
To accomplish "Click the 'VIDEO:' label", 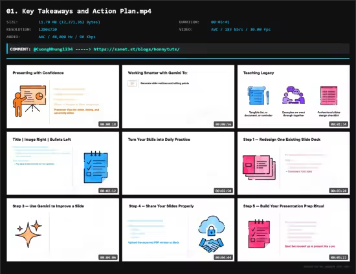I will 186,30.
